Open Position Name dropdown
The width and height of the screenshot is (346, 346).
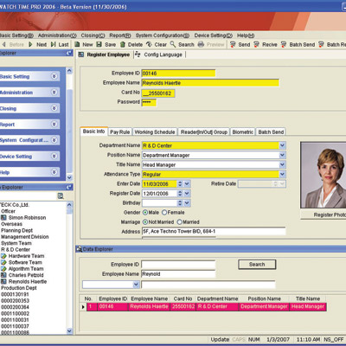[x=282, y=155]
